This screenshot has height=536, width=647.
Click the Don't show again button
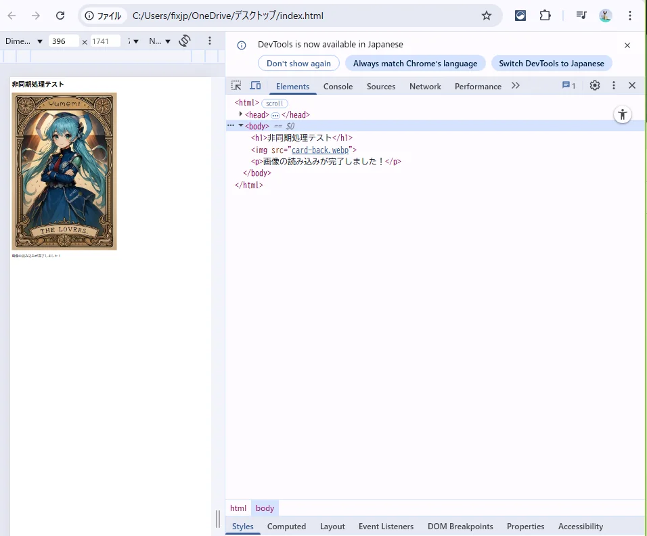(298, 64)
